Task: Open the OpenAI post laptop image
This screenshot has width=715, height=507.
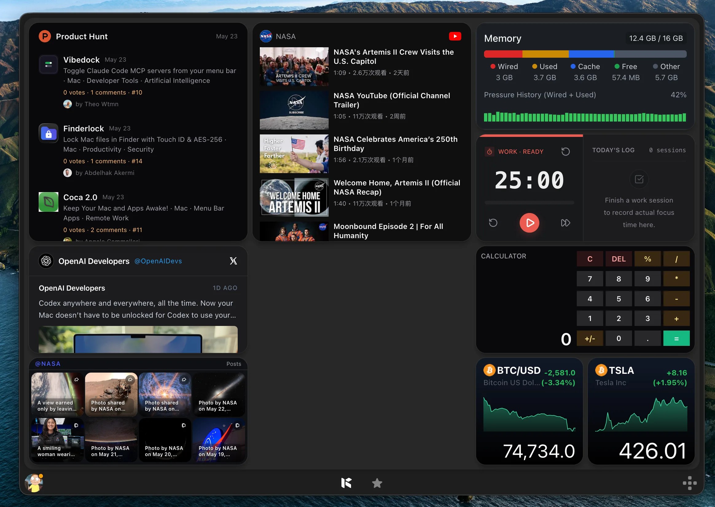Action: click(138, 340)
